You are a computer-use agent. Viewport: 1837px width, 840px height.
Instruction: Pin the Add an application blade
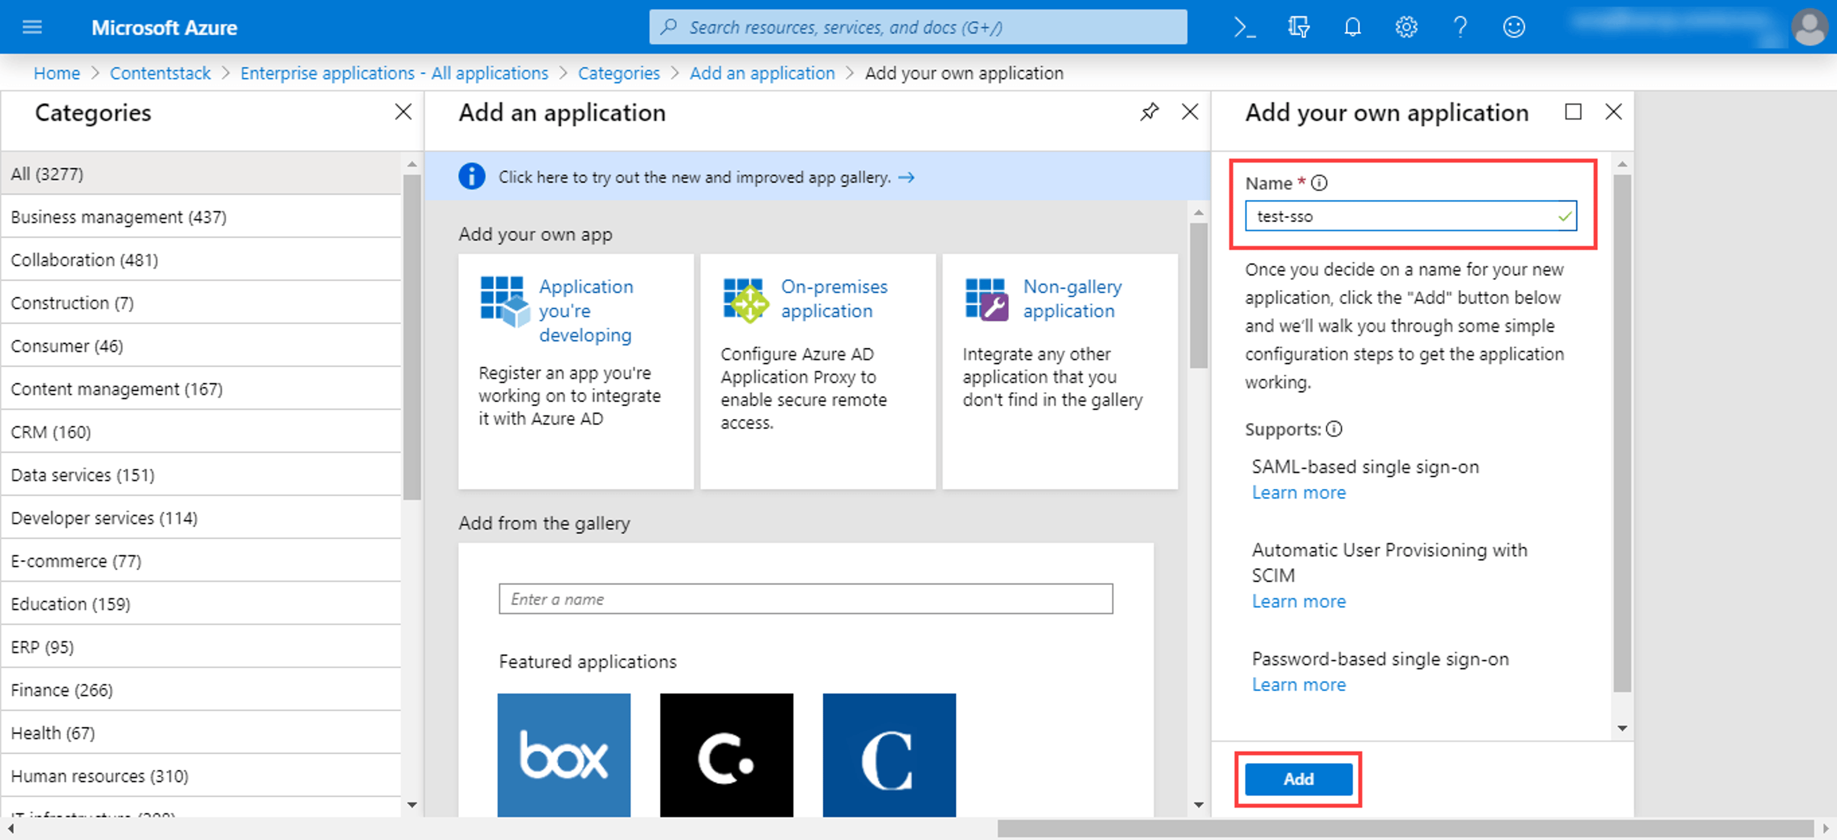coord(1149,112)
